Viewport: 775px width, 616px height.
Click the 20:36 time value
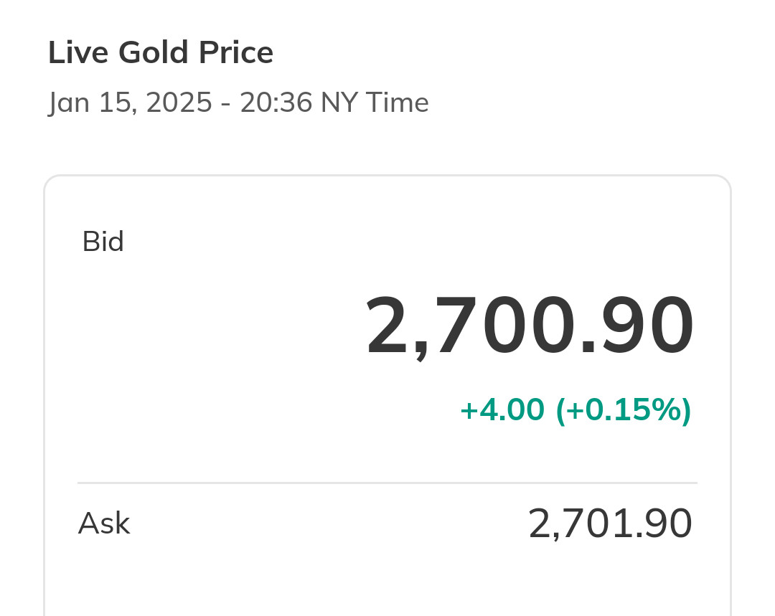276,103
